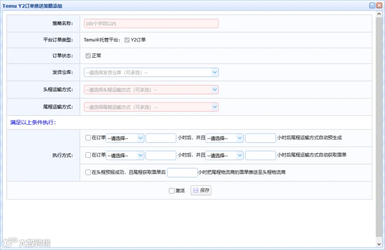
Task: Click the scrollbar up arrow
Action: (x=379, y=14)
